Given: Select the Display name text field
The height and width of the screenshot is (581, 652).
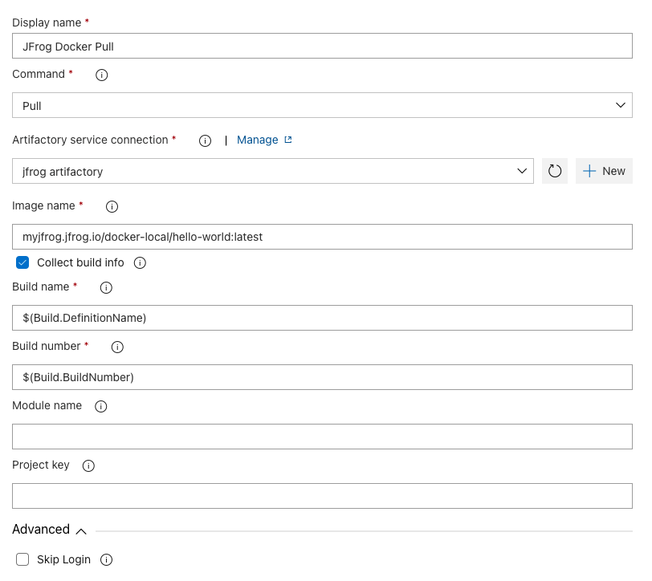Looking at the screenshot, I should 321,46.
